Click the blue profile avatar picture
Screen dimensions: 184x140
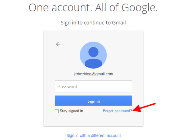93,55
